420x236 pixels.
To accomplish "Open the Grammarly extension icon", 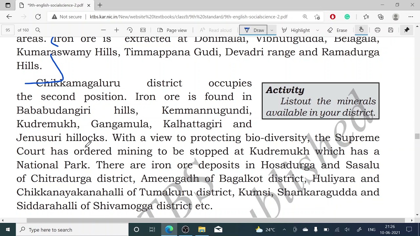I will [347, 17].
